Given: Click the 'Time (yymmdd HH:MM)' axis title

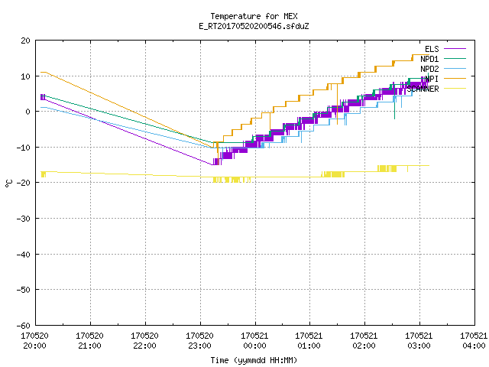Looking at the screenshot, I should tap(254, 360).
